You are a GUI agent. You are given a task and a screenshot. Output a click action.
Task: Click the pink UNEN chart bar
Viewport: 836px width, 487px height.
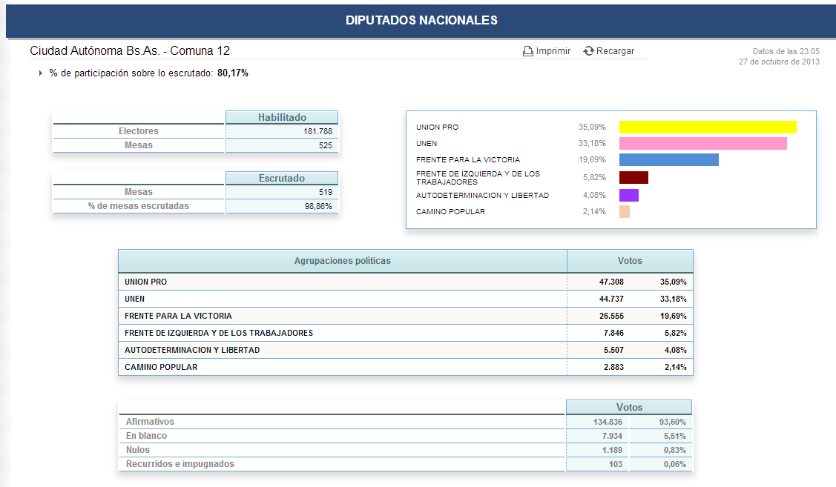click(x=702, y=144)
